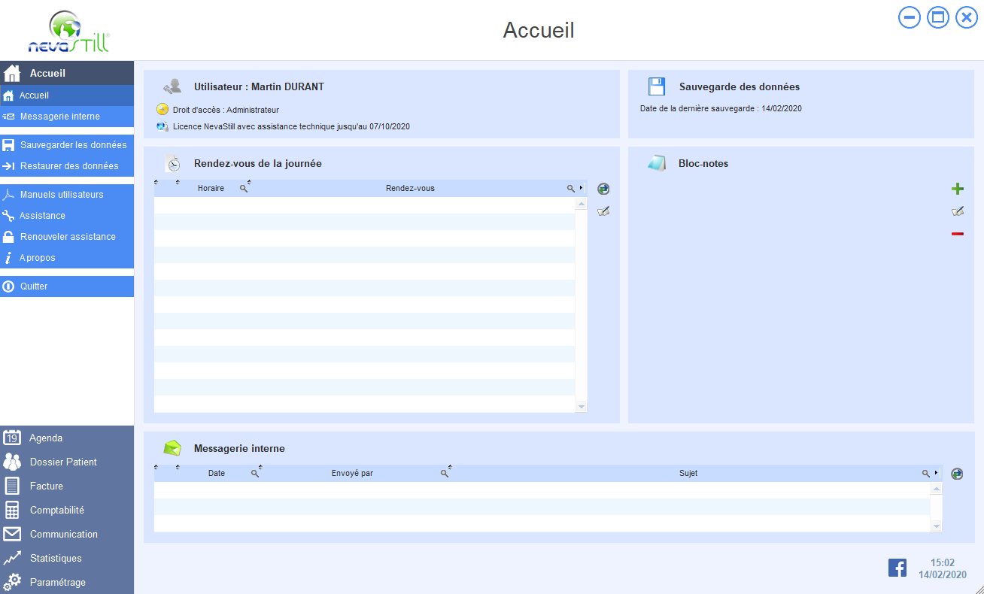Viewport: 984px width, 594px height.
Task: Sort the table by the Date column header
Action: (x=217, y=474)
